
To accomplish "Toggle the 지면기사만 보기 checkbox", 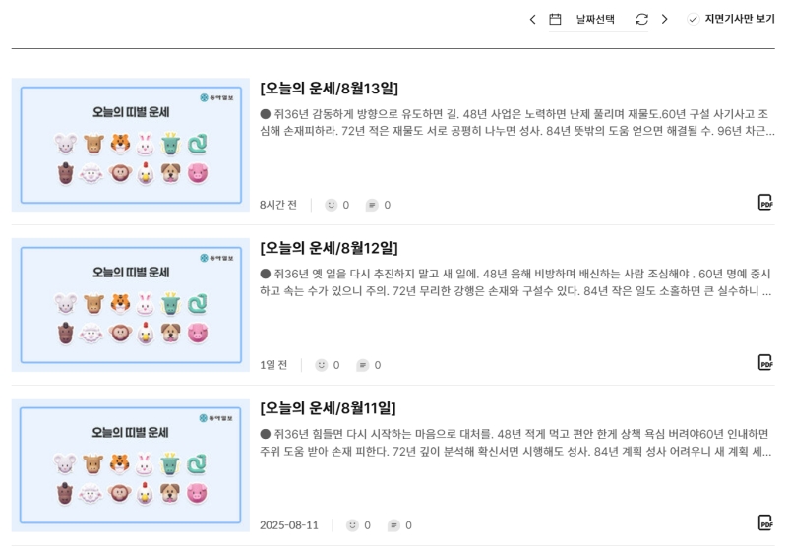I will tap(693, 19).
